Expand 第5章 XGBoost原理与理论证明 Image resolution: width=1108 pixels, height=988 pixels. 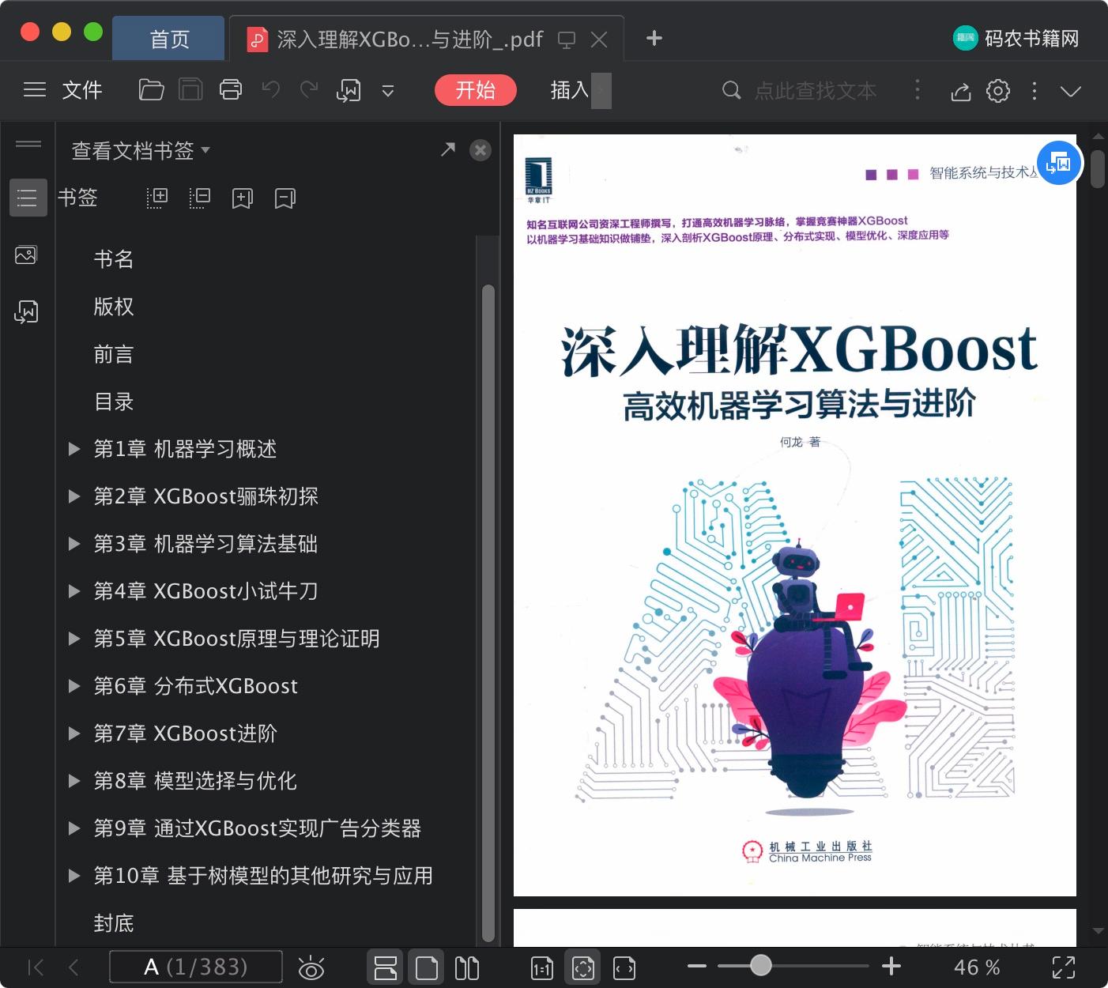pos(74,639)
